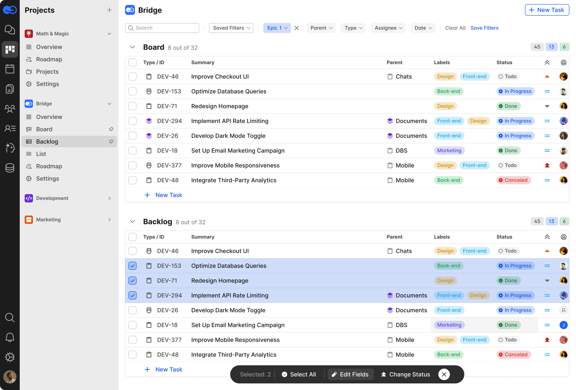
Task: Open the Assignee filter dropdown
Action: [x=388, y=28]
